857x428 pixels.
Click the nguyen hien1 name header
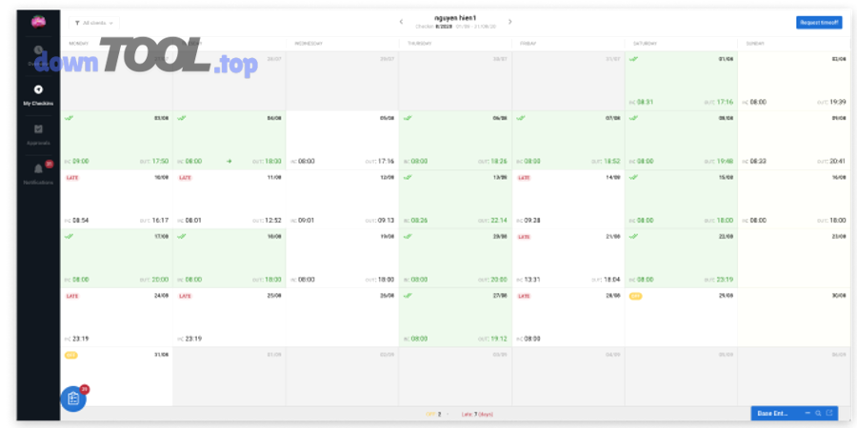453,18
